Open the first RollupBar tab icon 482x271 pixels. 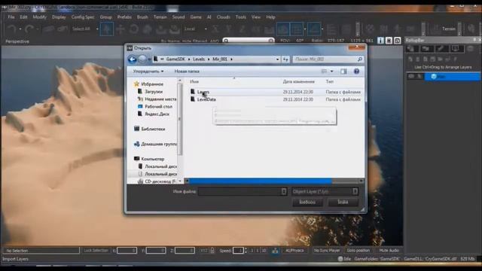click(x=412, y=48)
